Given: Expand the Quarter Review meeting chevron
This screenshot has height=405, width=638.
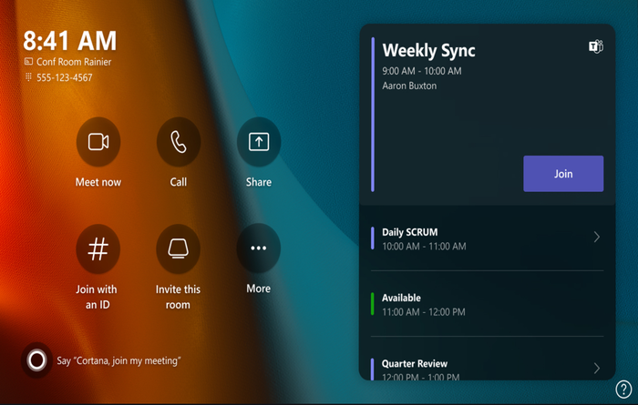Looking at the screenshot, I should [x=596, y=368].
